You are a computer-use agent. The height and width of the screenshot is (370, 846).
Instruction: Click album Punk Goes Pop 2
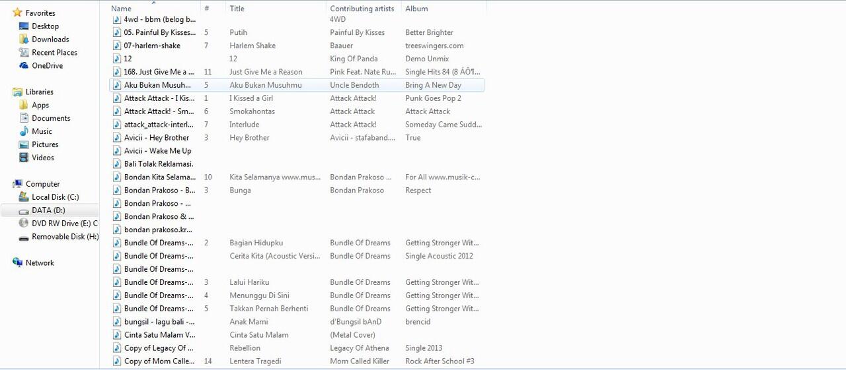point(433,98)
